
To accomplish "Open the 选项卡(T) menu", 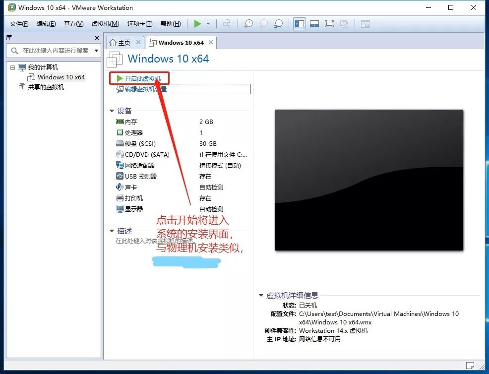I will [140, 24].
